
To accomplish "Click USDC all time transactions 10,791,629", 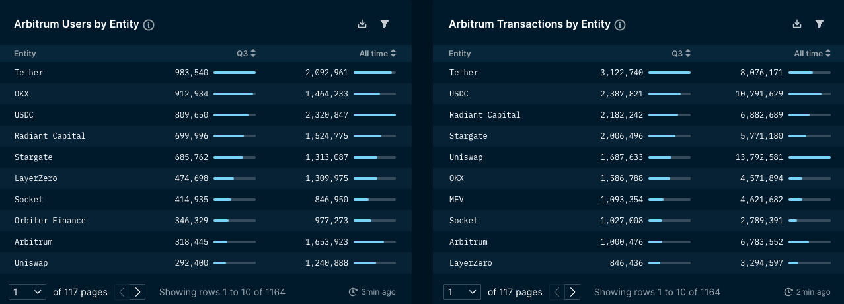I will (759, 94).
